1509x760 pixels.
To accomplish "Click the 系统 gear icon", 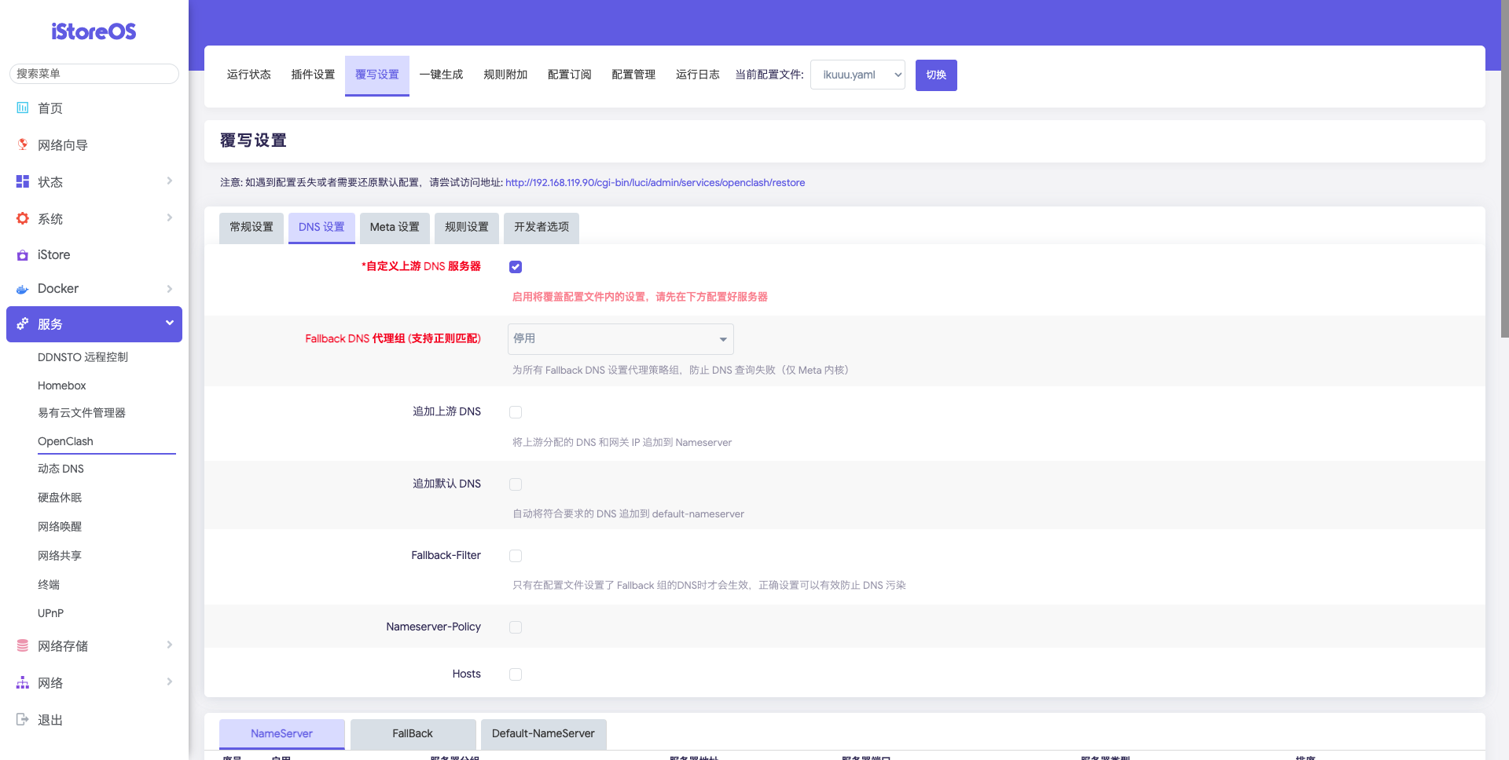I will [x=23, y=218].
